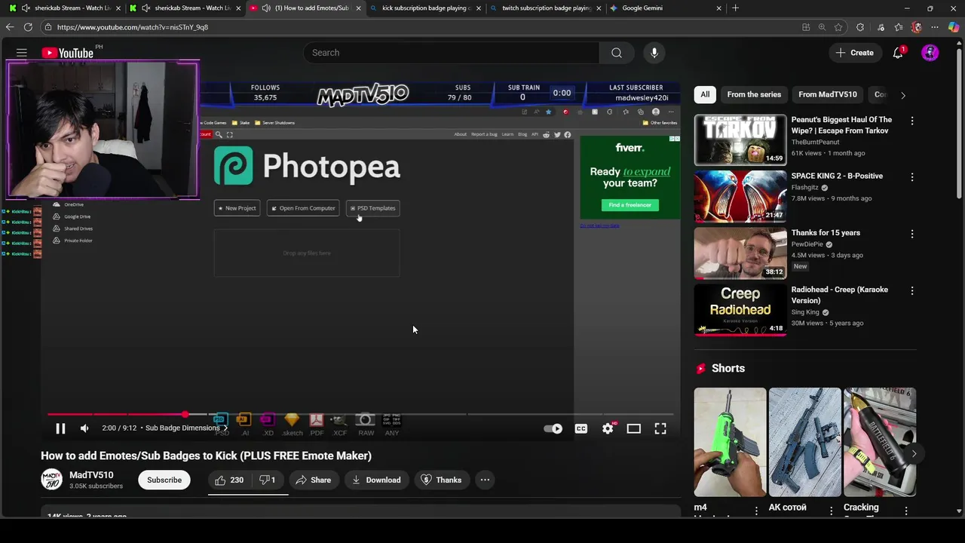
Task: Start voice search with the microphone icon
Action: [x=654, y=53]
